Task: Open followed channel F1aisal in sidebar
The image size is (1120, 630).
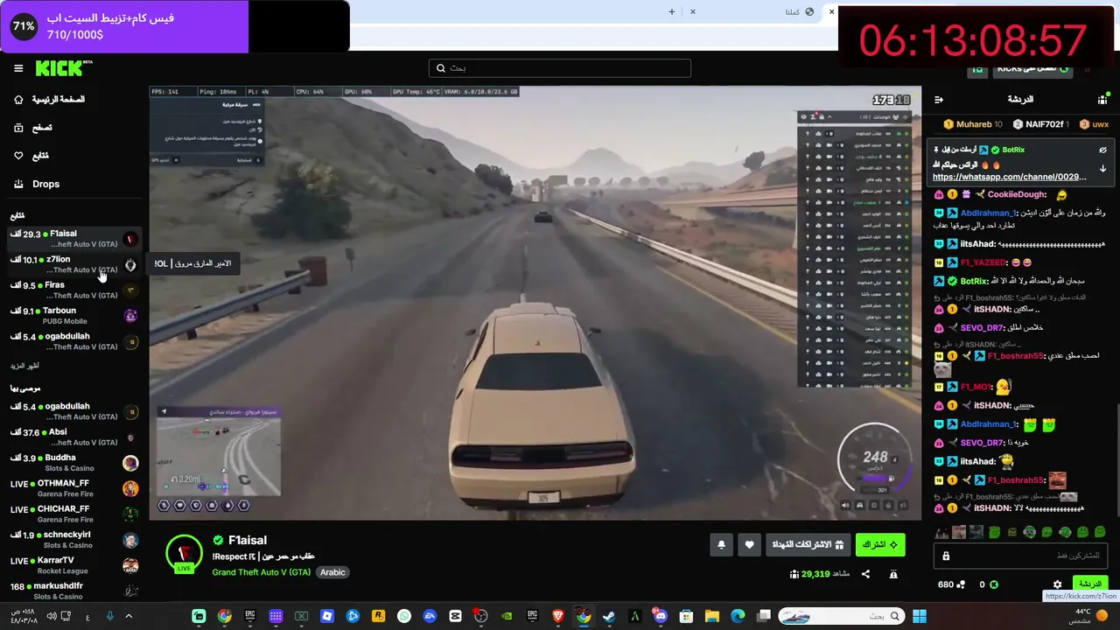Action: pyautogui.click(x=73, y=239)
